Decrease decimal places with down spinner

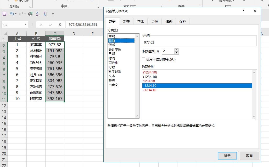tap(177, 53)
